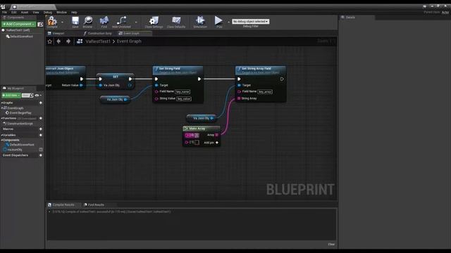Click the Array output pin on Make Array

(216, 135)
